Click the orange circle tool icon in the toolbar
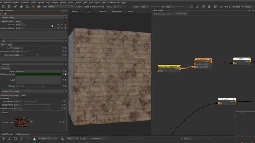Screen dimensions: 255x143 point(33,7)
